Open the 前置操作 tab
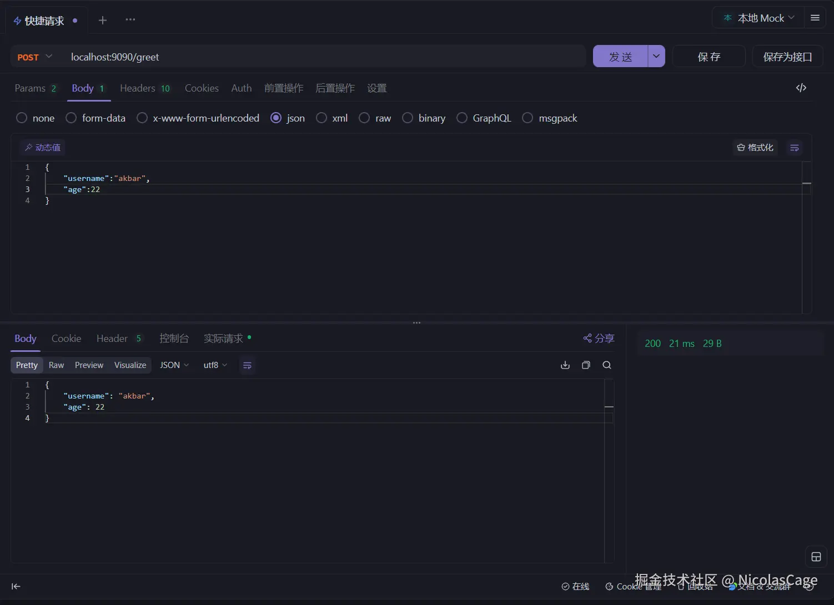Image resolution: width=834 pixels, height=605 pixels. [x=284, y=88]
